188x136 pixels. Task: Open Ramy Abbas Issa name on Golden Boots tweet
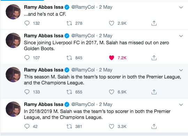click(x=44, y=36)
